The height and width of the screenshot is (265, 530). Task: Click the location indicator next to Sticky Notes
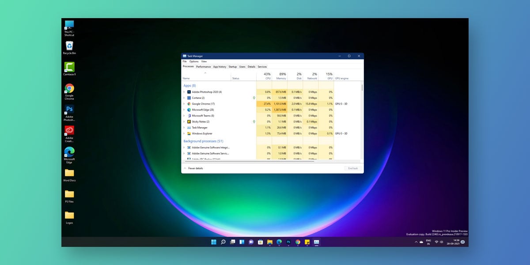pyautogui.click(x=254, y=121)
